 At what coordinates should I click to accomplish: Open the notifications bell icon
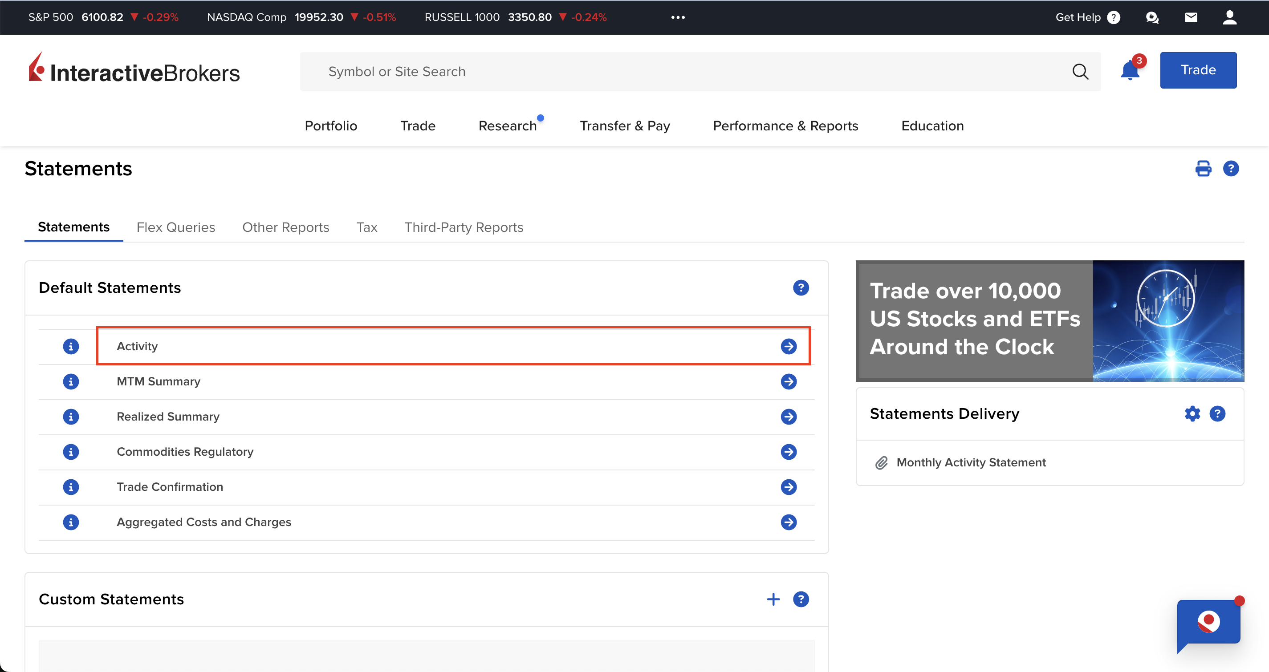tap(1130, 70)
